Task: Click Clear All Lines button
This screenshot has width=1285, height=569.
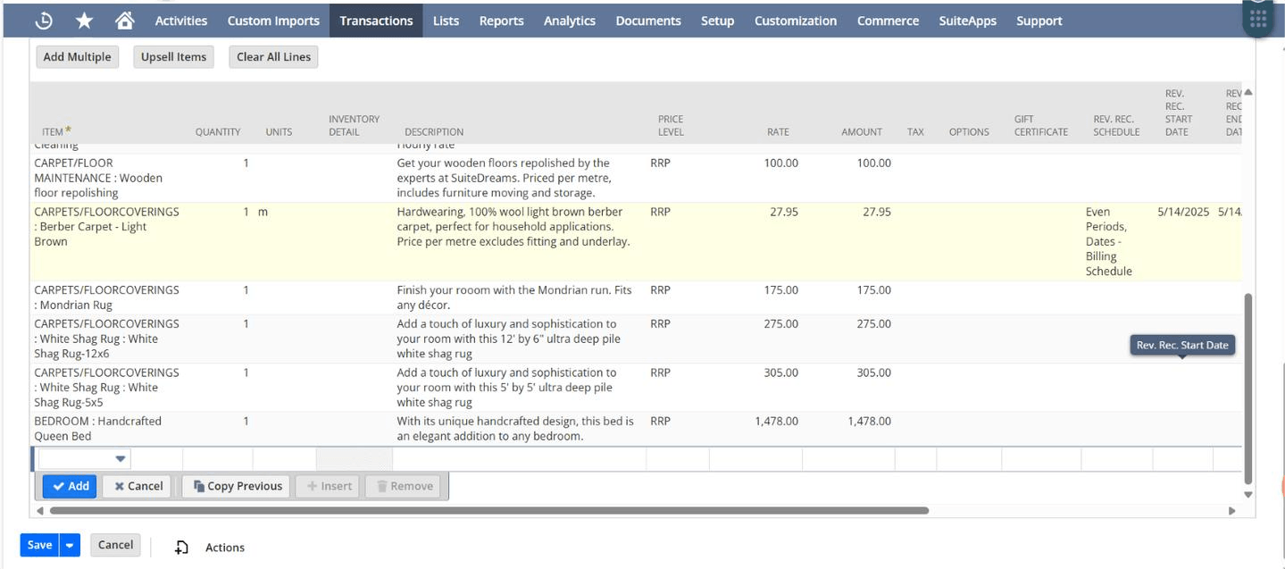Action: [273, 57]
